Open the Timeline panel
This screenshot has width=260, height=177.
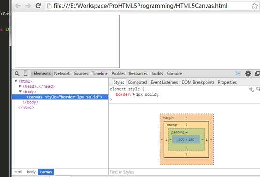click(x=100, y=74)
